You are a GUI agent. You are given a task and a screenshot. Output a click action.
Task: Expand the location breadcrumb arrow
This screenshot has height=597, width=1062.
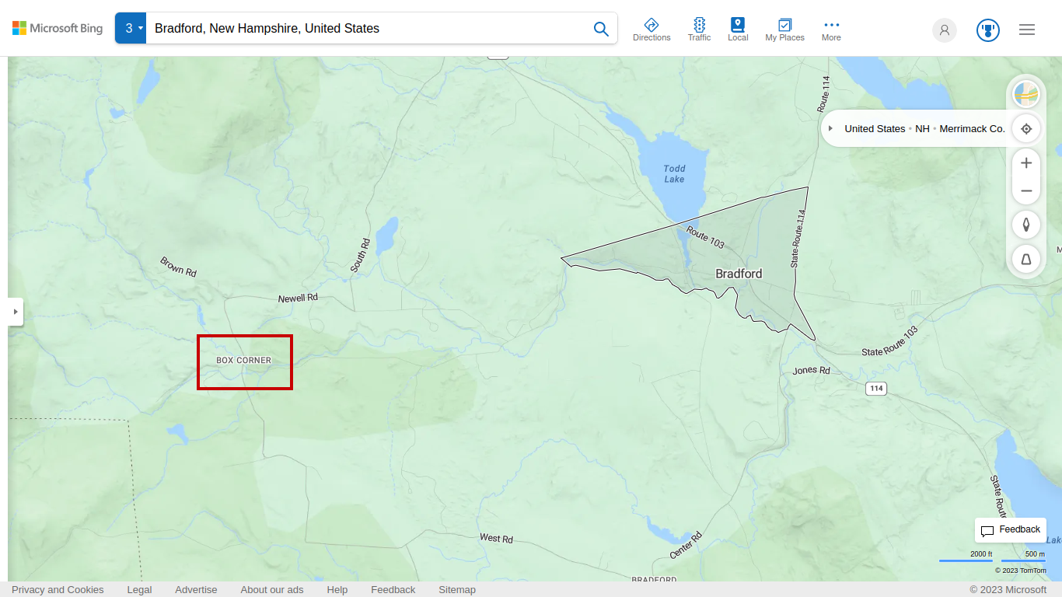point(830,128)
